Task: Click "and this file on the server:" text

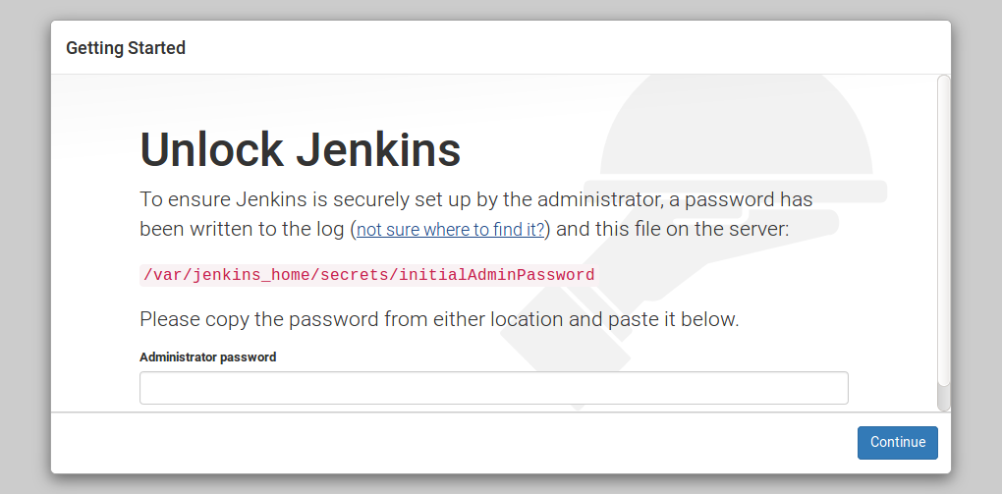Action: (673, 229)
